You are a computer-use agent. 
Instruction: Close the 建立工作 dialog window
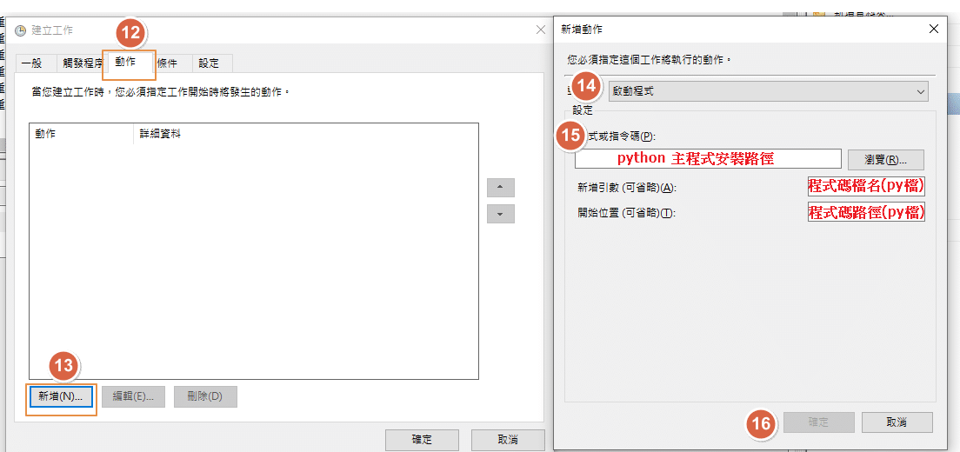click(540, 30)
